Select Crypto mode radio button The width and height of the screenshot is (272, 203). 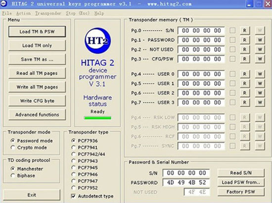pos(13,148)
